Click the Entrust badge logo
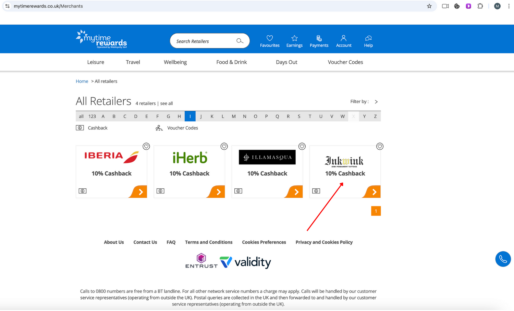Viewport: 514px width, 311px height. coord(201,261)
